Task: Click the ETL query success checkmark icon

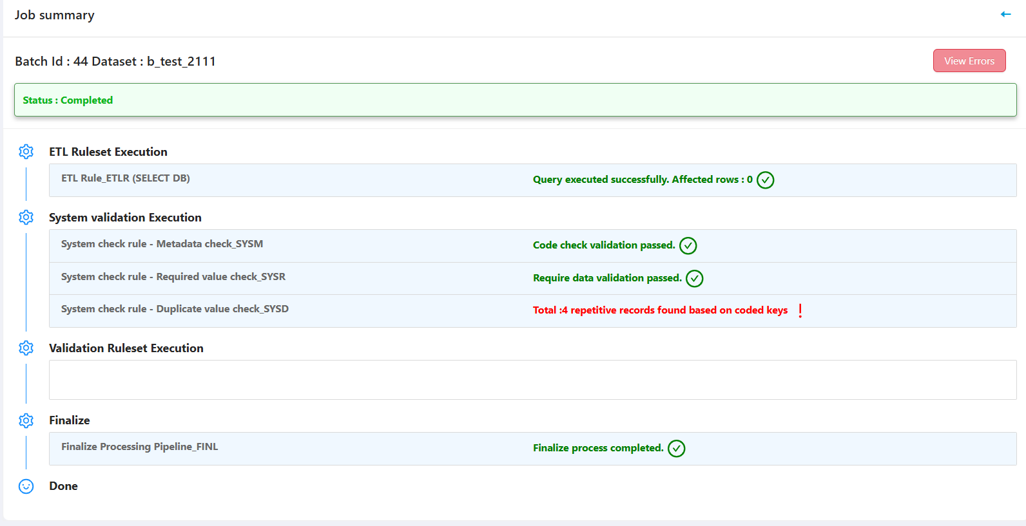Action: [765, 180]
